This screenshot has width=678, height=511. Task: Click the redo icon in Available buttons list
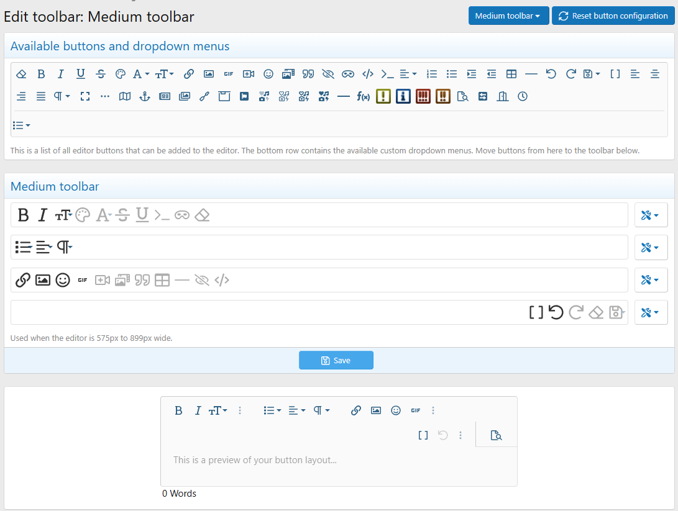(570, 74)
